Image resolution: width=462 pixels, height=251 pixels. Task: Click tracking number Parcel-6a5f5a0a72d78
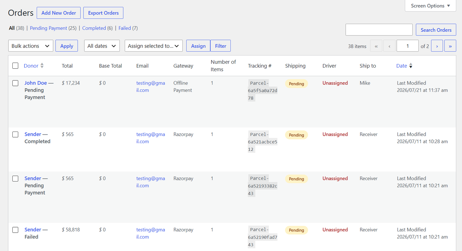(262, 91)
